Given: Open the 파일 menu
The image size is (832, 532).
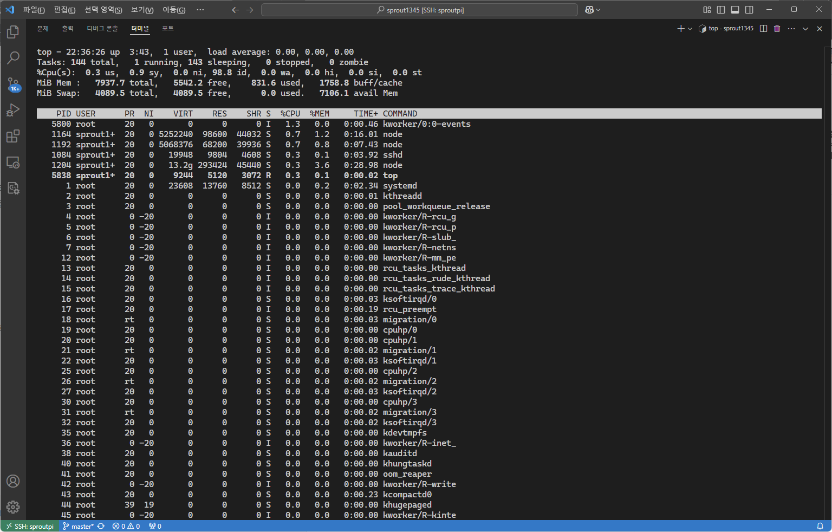Looking at the screenshot, I should click(x=34, y=10).
